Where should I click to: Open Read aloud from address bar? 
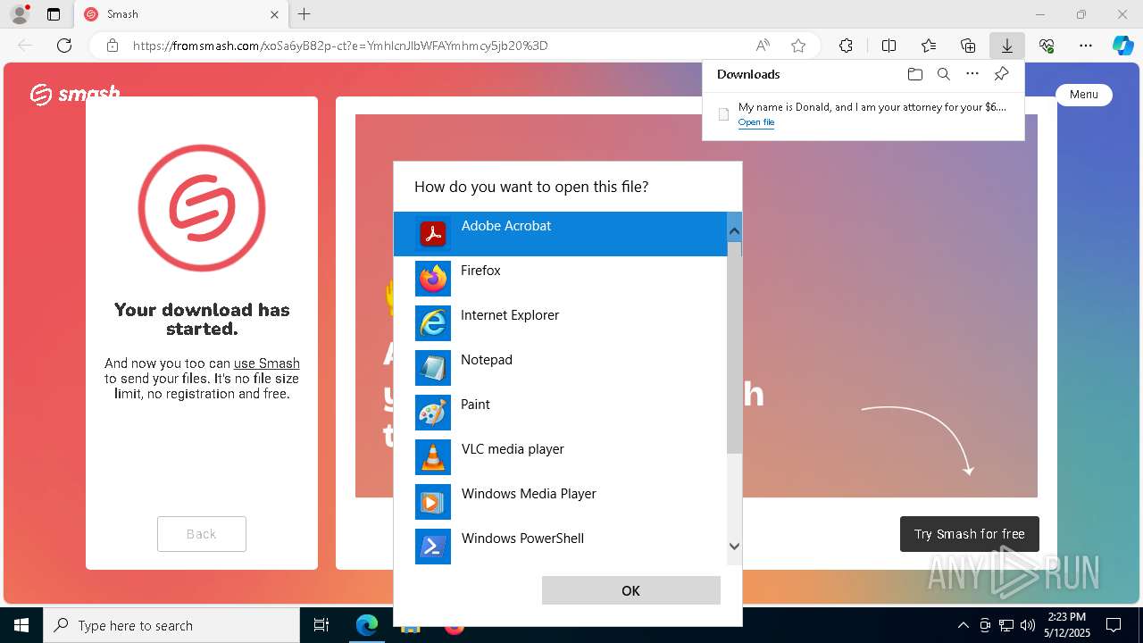(x=763, y=46)
